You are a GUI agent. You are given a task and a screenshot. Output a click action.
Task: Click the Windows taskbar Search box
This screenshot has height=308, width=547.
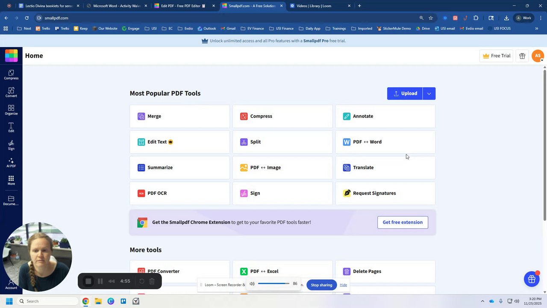point(47,301)
